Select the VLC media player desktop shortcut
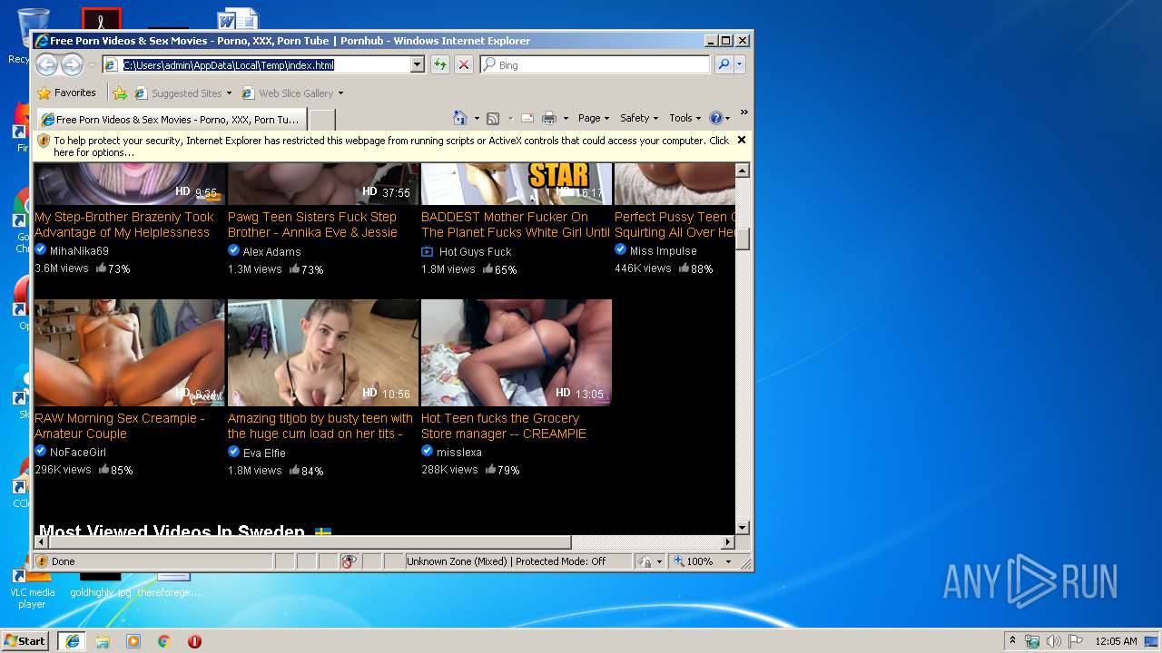 (x=32, y=590)
